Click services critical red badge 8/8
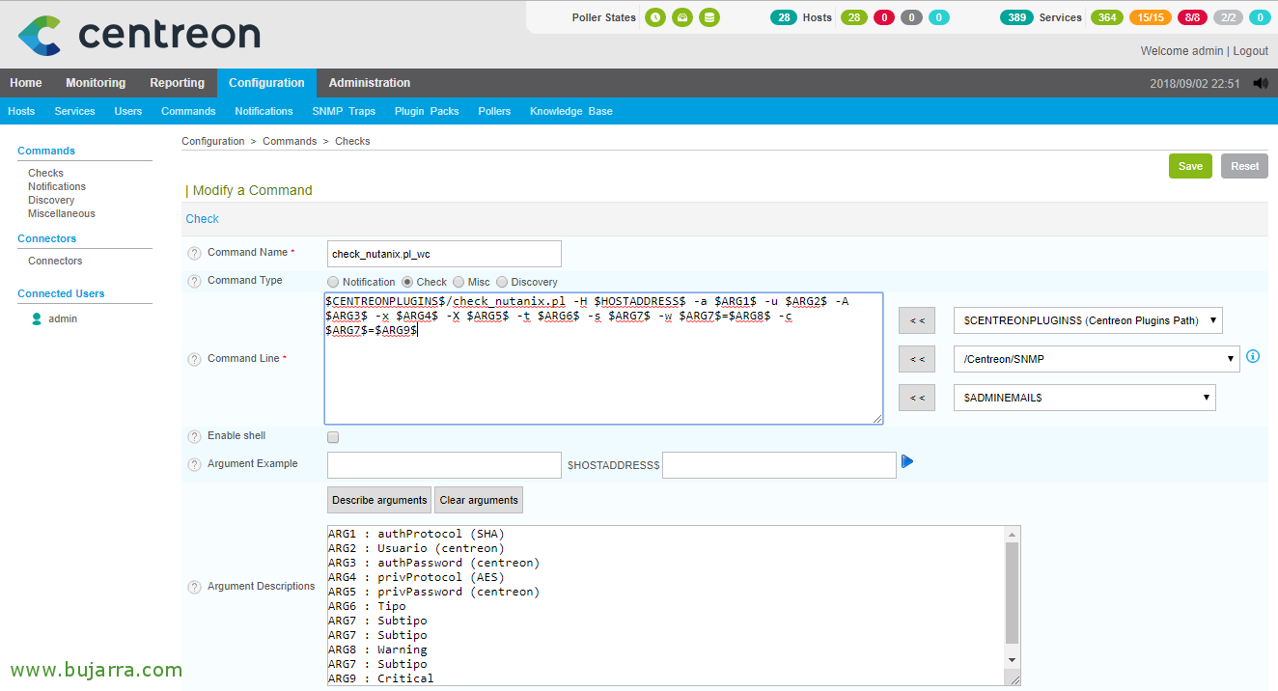The height and width of the screenshot is (691, 1278). click(1193, 17)
